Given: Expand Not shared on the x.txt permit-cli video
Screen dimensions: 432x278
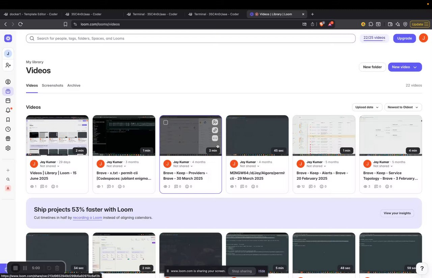Looking at the screenshot, I should [x=116, y=166].
